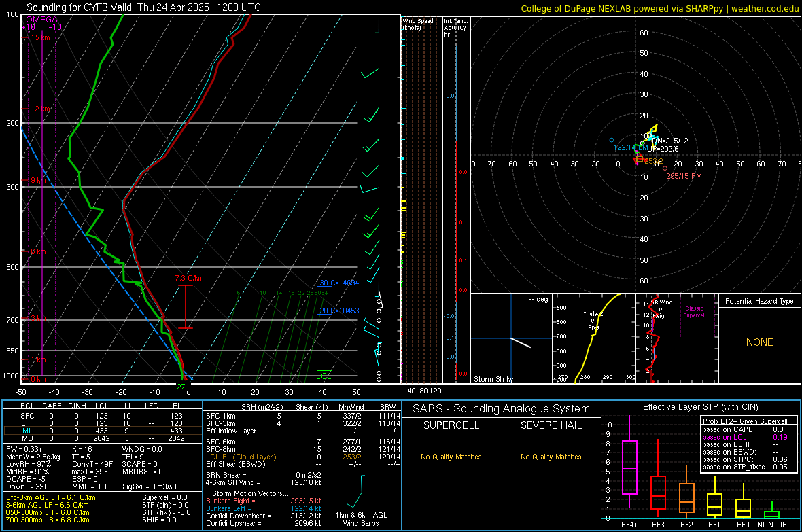Click the 'WNDG = 0.0' value

point(142,449)
